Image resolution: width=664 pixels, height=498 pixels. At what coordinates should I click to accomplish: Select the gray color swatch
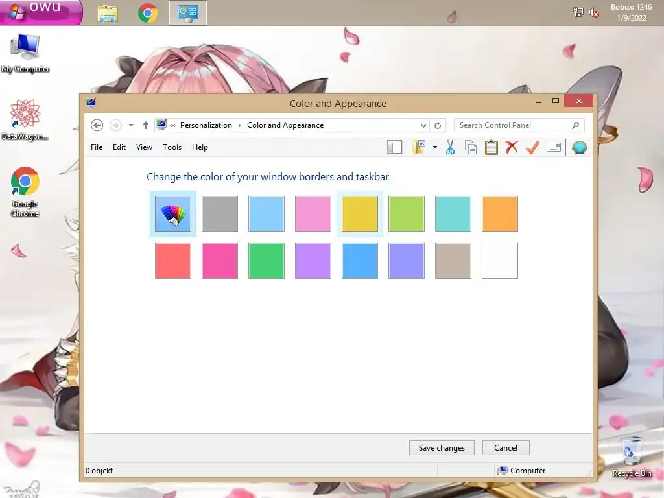click(x=220, y=214)
